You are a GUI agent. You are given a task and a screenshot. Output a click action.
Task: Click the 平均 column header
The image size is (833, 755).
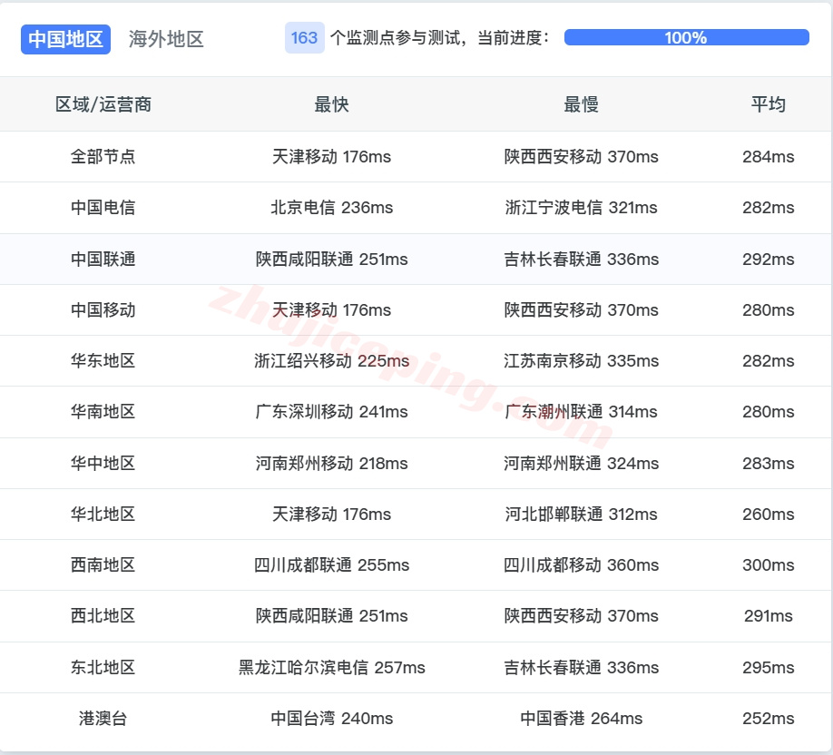coord(769,104)
